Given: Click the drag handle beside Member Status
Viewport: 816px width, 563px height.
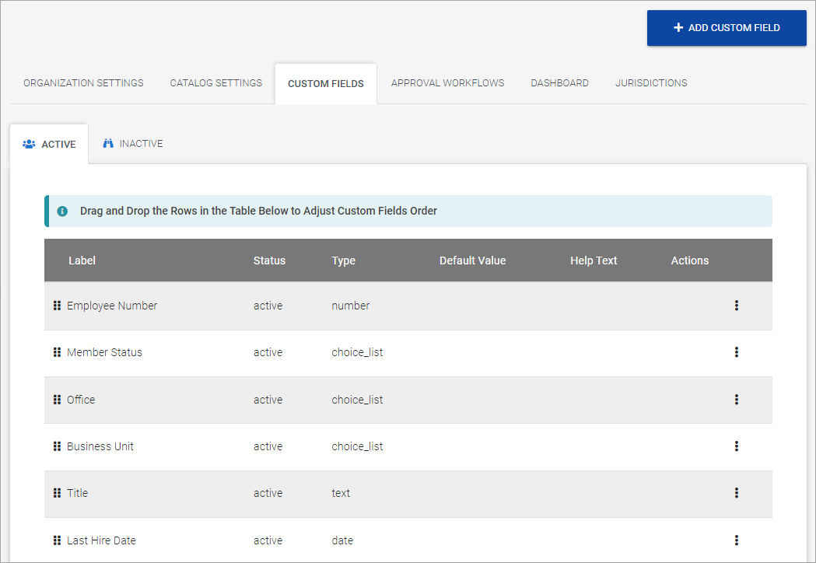Looking at the screenshot, I should point(57,352).
